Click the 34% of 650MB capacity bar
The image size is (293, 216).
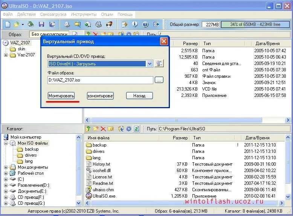(x=255, y=24)
